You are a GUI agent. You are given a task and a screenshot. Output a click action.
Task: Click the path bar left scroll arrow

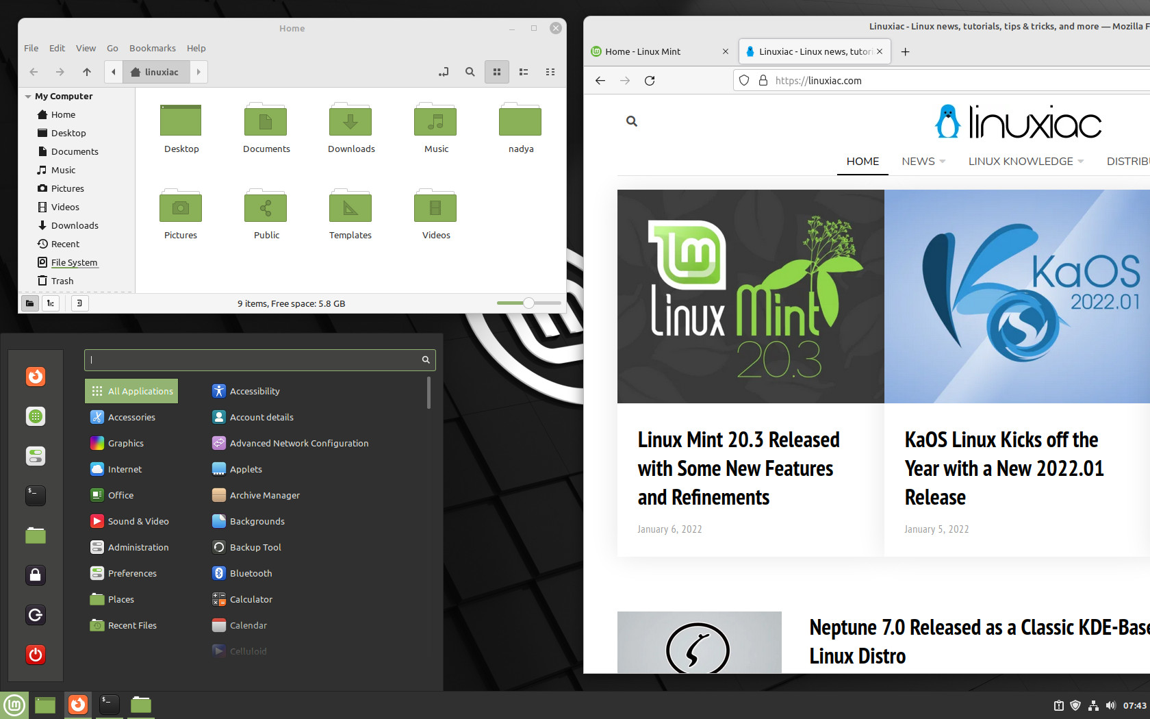(114, 72)
